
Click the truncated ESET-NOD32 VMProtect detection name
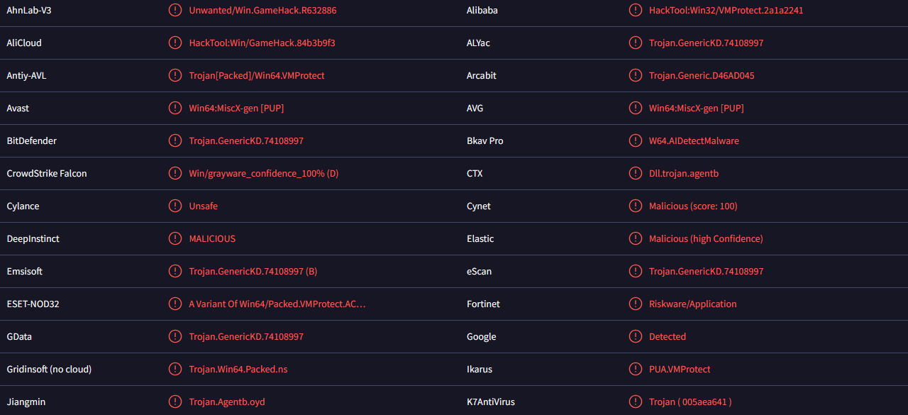coord(277,304)
